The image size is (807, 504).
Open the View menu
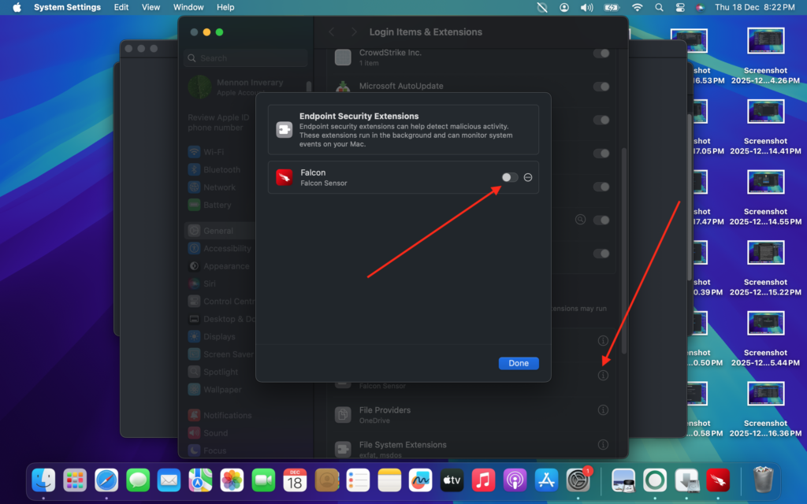151,7
